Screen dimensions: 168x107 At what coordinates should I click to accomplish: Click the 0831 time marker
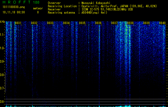coord(18,23)
